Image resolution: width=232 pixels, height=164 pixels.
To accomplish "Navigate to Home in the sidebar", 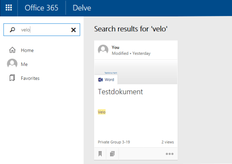I will point(27,50).
